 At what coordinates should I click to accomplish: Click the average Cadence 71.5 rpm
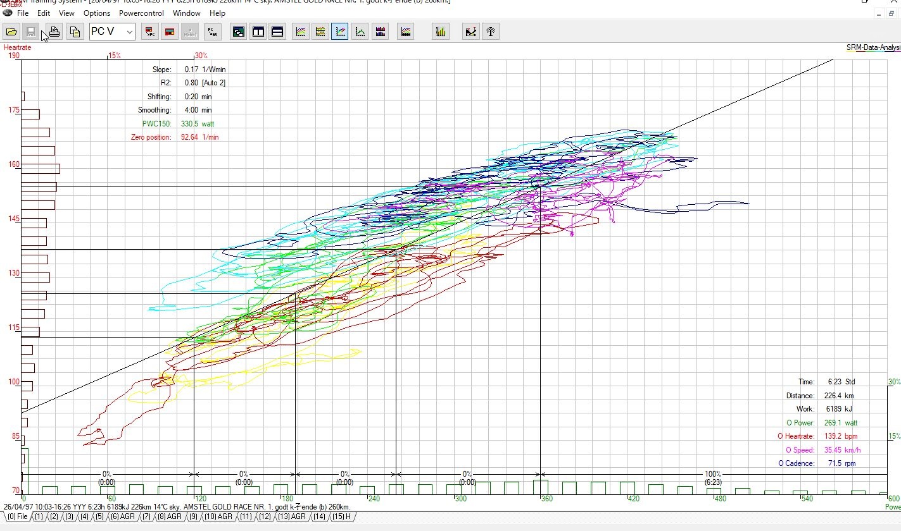click(842, 463)
